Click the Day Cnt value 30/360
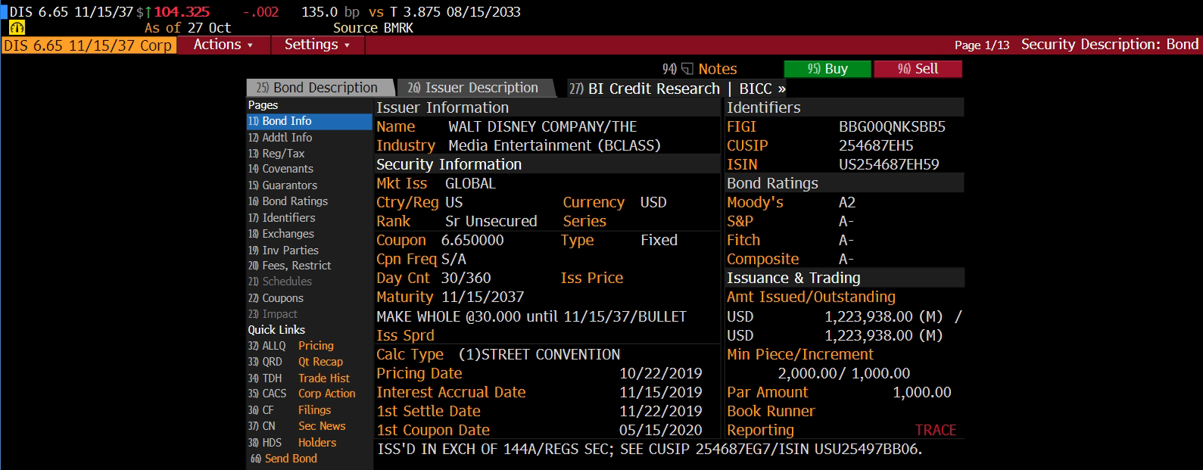This screenshot has width=1203, height=470. (x=466, y=278)
